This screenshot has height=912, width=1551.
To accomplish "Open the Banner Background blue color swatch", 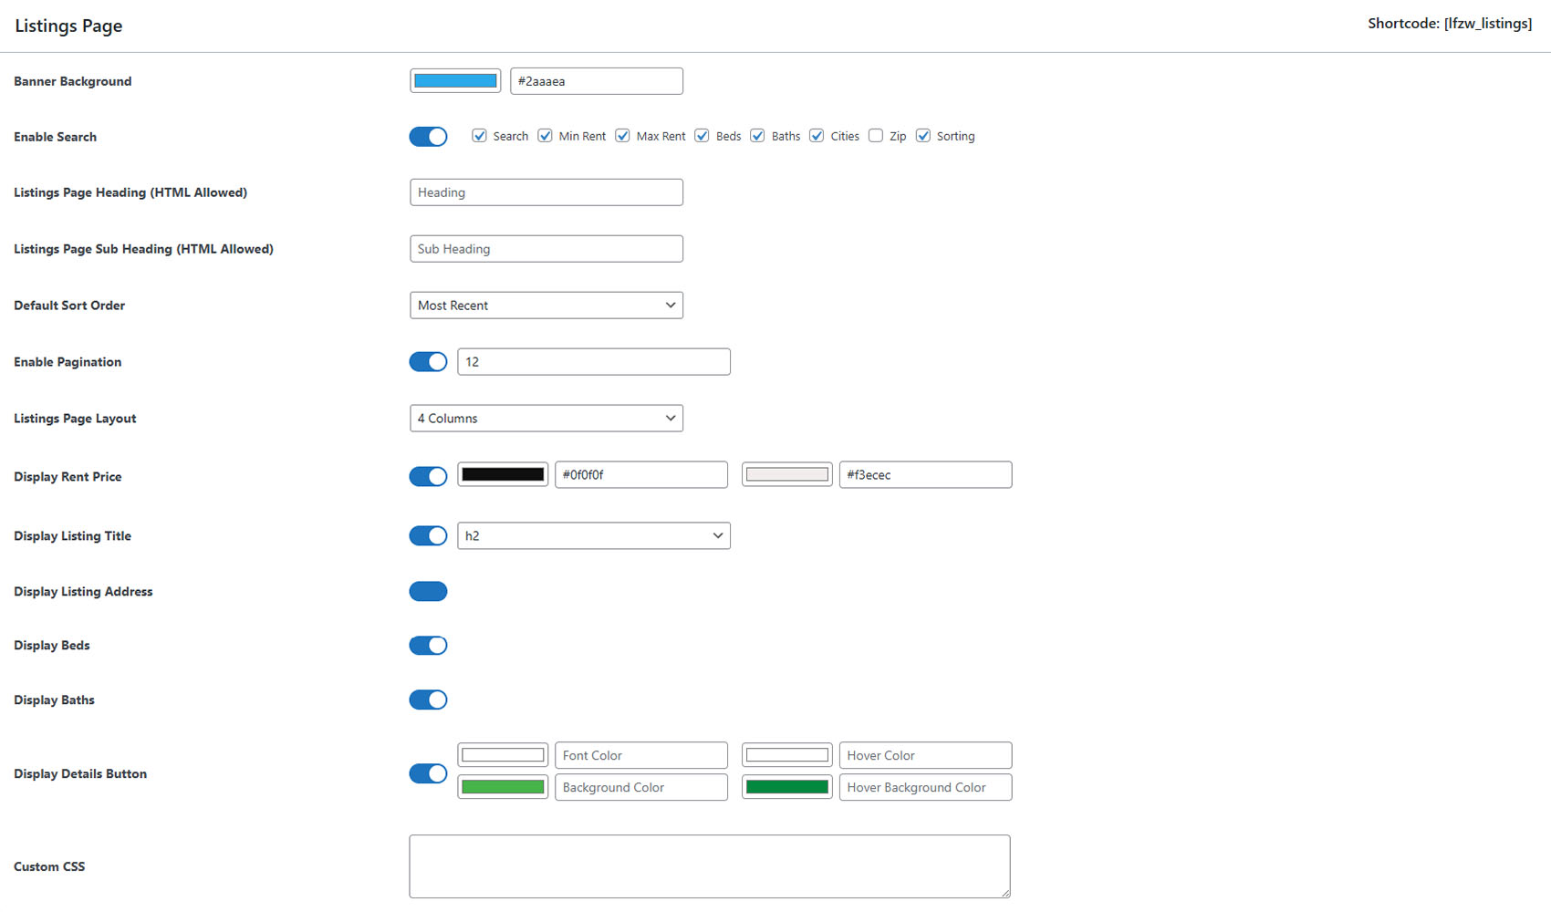I will point(455,81).
